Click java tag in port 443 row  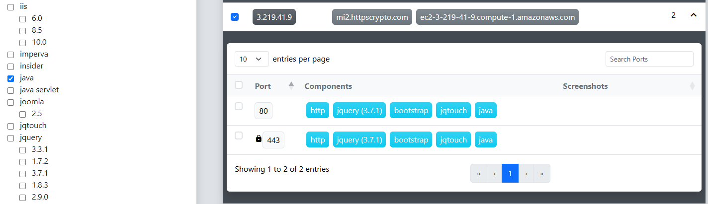pyautogui.click(x=486, y=140)
